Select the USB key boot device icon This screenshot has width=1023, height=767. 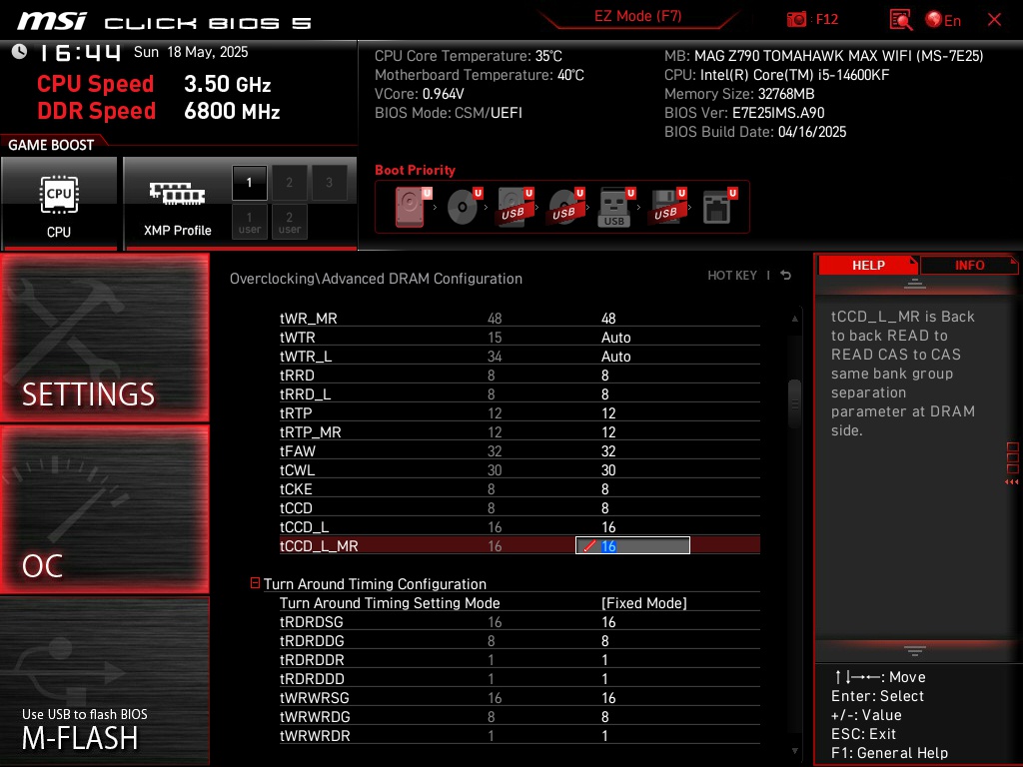616,207
